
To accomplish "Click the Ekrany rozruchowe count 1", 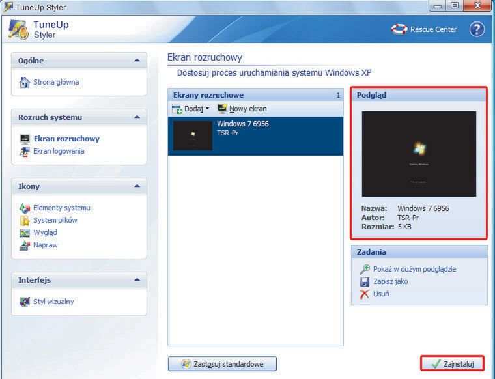I will (x=338, y=95).
